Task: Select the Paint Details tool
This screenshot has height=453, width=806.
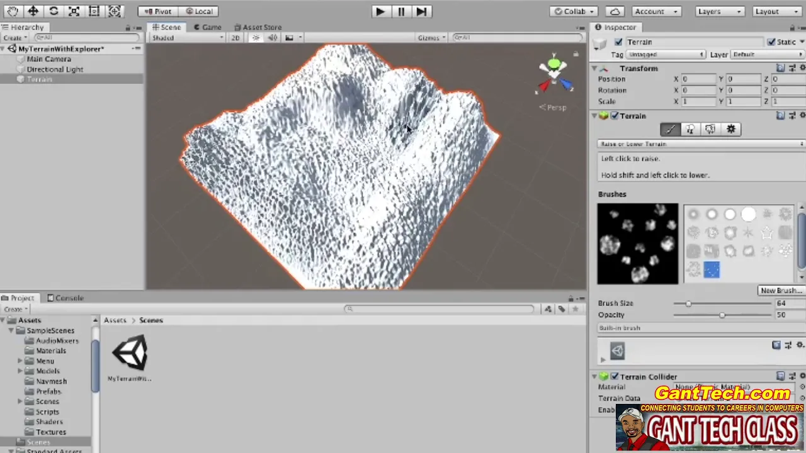Action: tap(710, 129)
